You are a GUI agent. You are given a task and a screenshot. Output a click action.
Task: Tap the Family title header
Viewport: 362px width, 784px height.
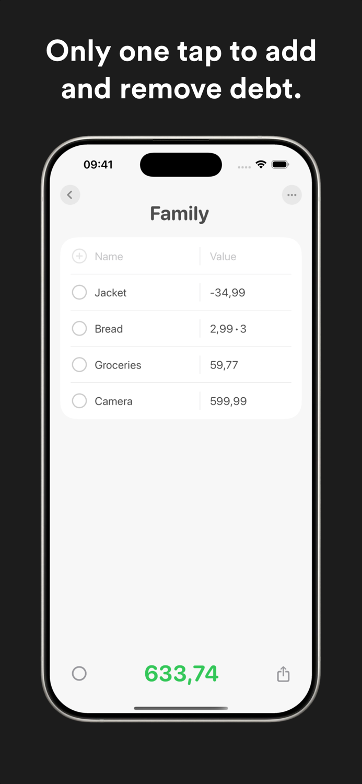pos(179,213)
